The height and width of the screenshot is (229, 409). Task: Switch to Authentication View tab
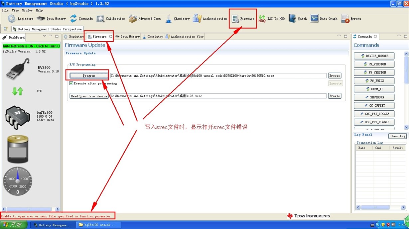[x=185, y=37]
